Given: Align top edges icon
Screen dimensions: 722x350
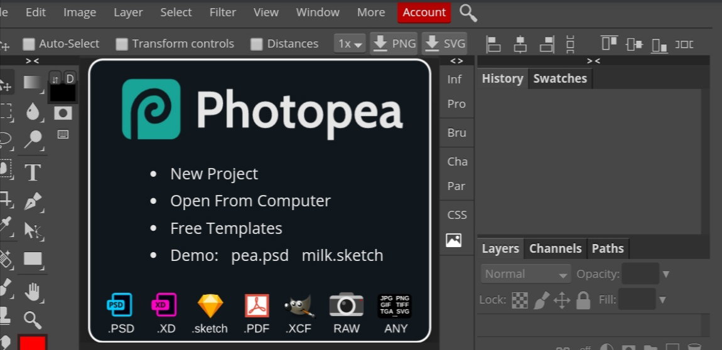Looking at the screenshot, I should [609, 43].
